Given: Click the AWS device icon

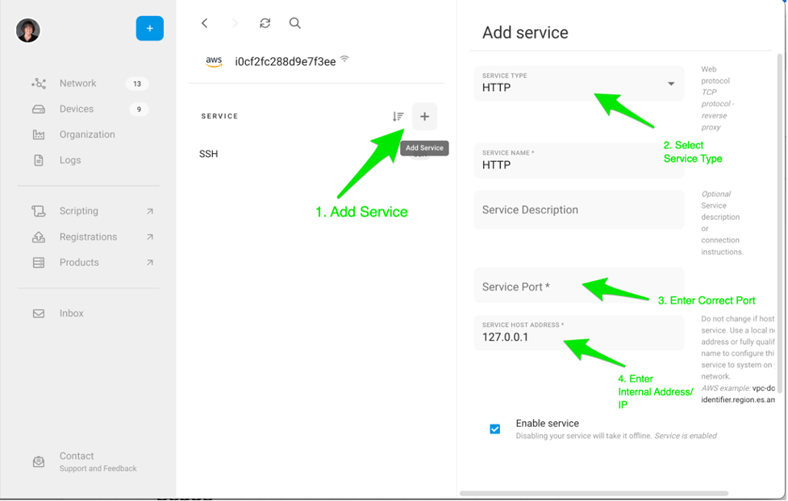Looking at the screenshot, I should (x=214, y=59).
